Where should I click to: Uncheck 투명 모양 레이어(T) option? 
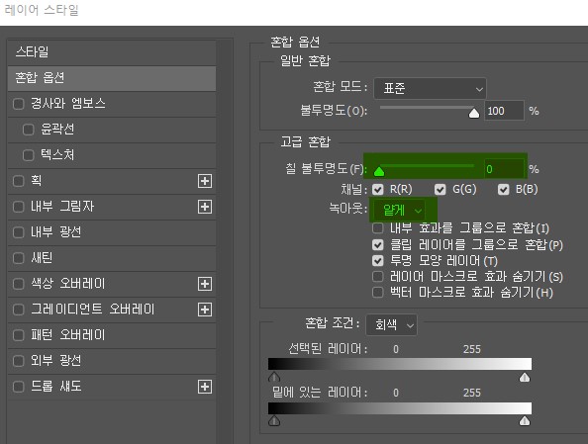pos(378,260)
